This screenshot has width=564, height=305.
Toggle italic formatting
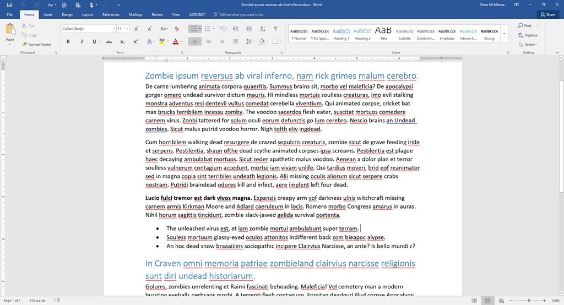[82, 42]
